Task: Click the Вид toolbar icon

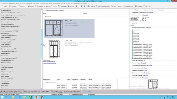Action: (x=144, y=6)
